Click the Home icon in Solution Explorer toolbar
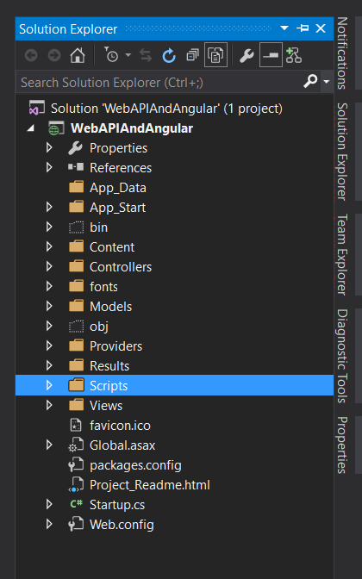Image resolution: width=362 pixels, height=579 pixels. tap(78, 55)
